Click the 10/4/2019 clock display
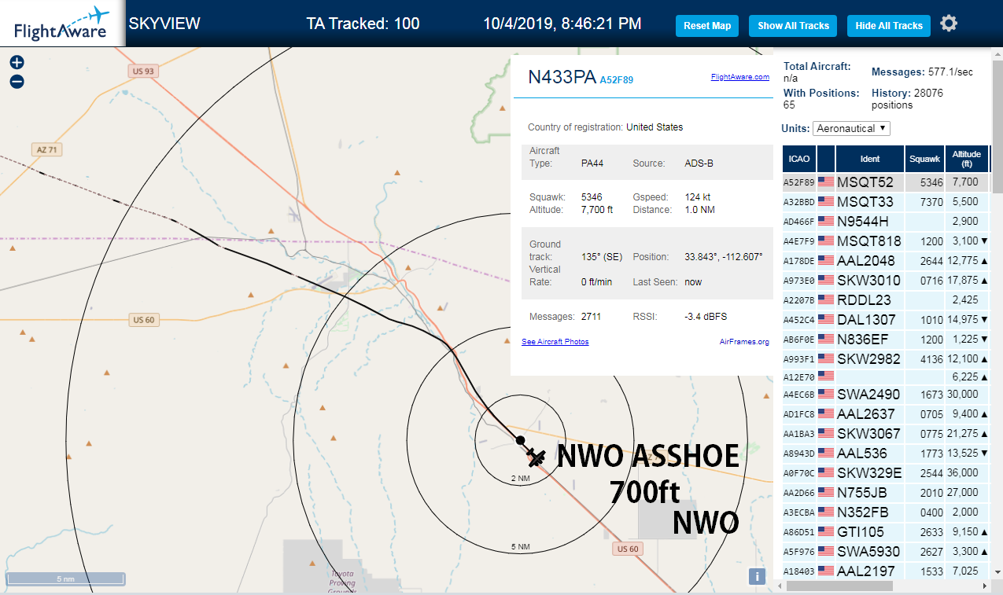Screen dimensions: 1003x595 (x=562, y=24)
